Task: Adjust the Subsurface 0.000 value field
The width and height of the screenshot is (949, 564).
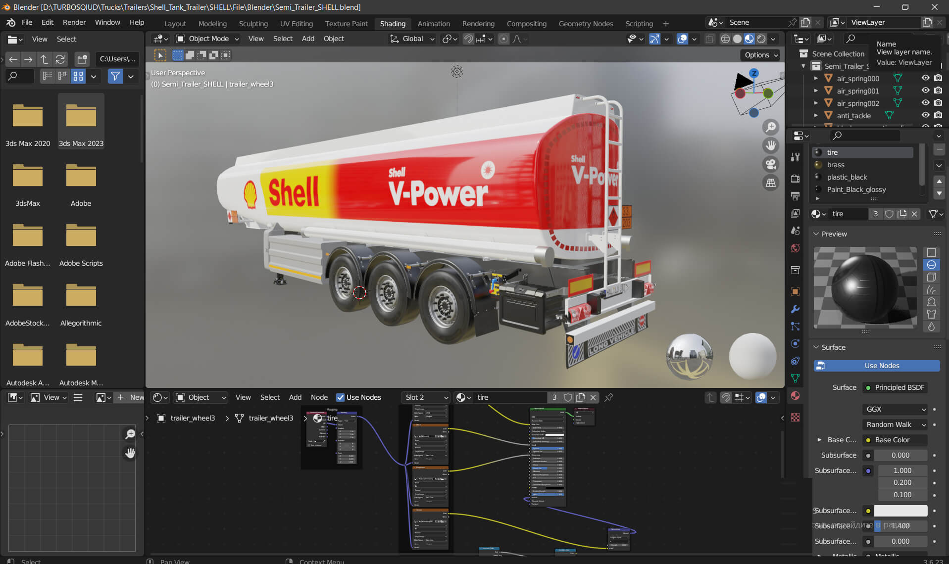Action: coord(900,455)
